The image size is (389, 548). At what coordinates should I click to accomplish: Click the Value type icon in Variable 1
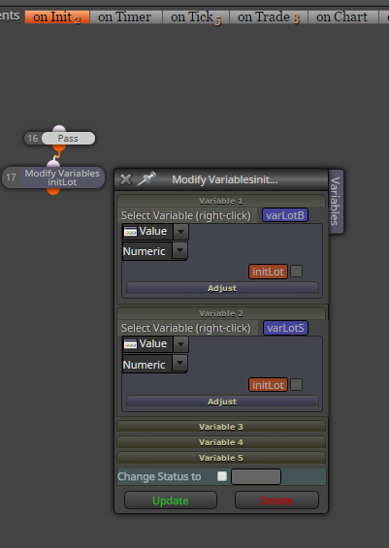tap(130, 232)
